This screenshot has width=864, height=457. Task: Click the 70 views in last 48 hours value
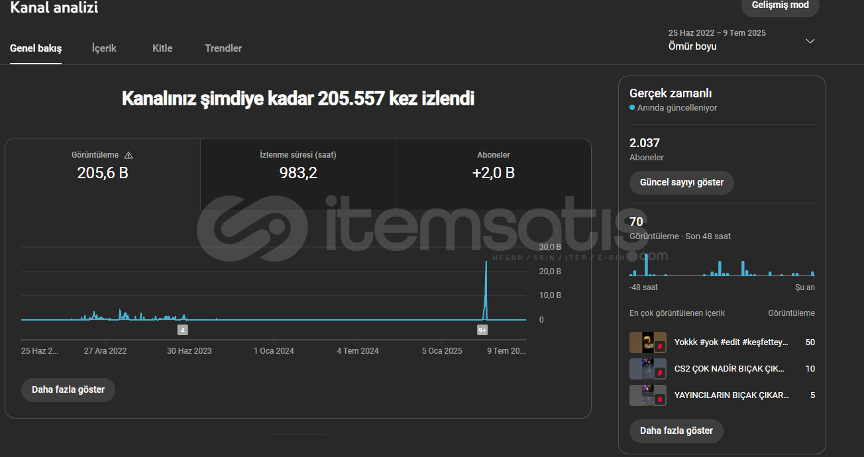636,221
